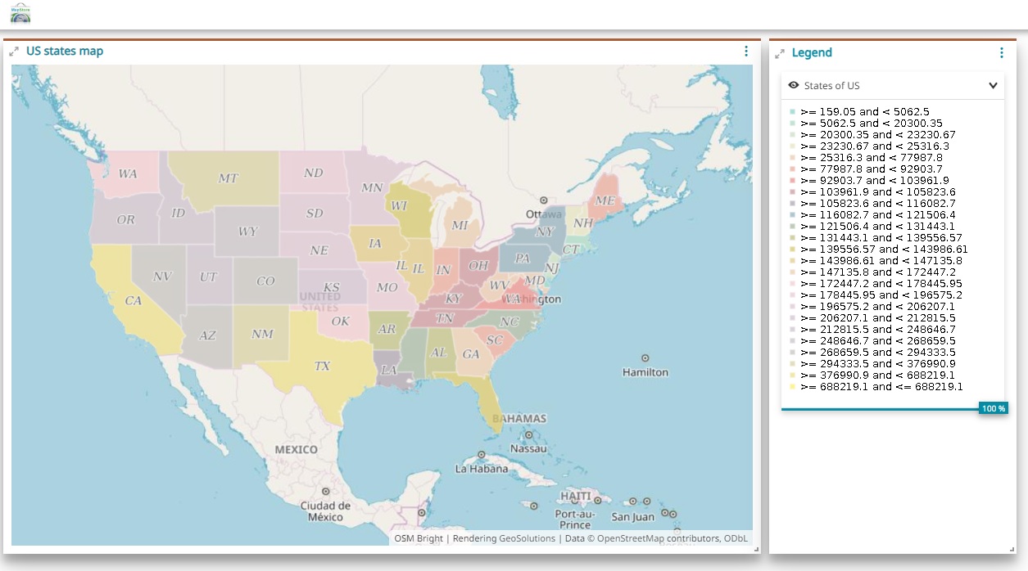1028x571 pixels.
Task: Open Legend widget options menu
Action: (1001, 52)
